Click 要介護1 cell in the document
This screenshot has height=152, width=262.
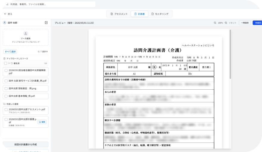pyautogui.click(x=207, y=67)
